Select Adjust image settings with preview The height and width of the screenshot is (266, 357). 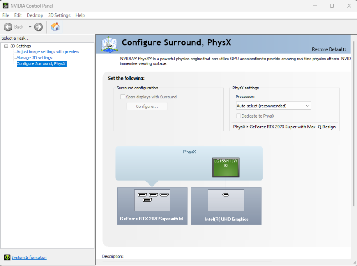coord(48,52)
